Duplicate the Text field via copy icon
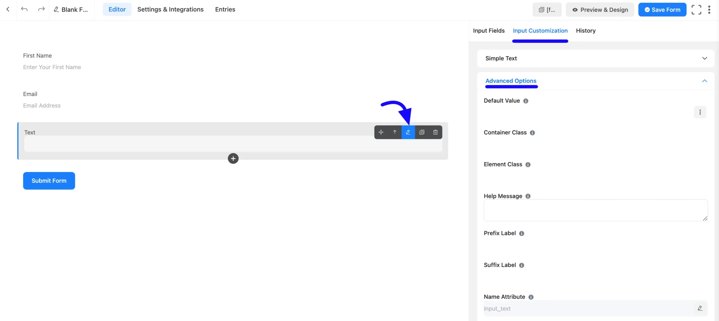The width and height of the screenshot is (719, 321). (422, 132)
